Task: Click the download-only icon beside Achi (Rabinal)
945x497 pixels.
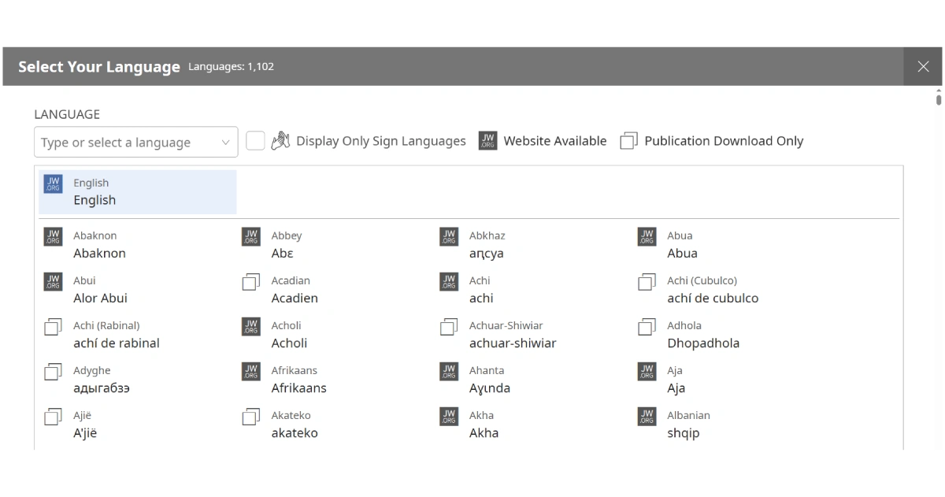Action: tap(53, 327)
